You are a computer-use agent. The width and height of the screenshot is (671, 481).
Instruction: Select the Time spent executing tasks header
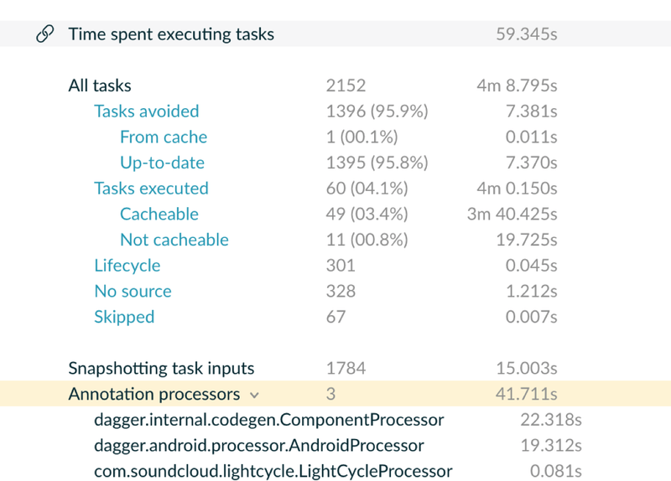pyautogui.click(x=171, y=34)
